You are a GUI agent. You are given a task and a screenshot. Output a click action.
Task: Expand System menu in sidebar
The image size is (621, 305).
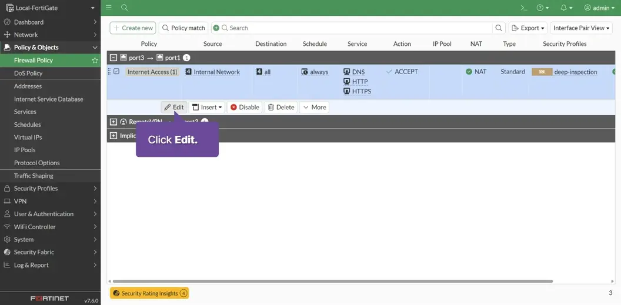(x=51, y=239)
